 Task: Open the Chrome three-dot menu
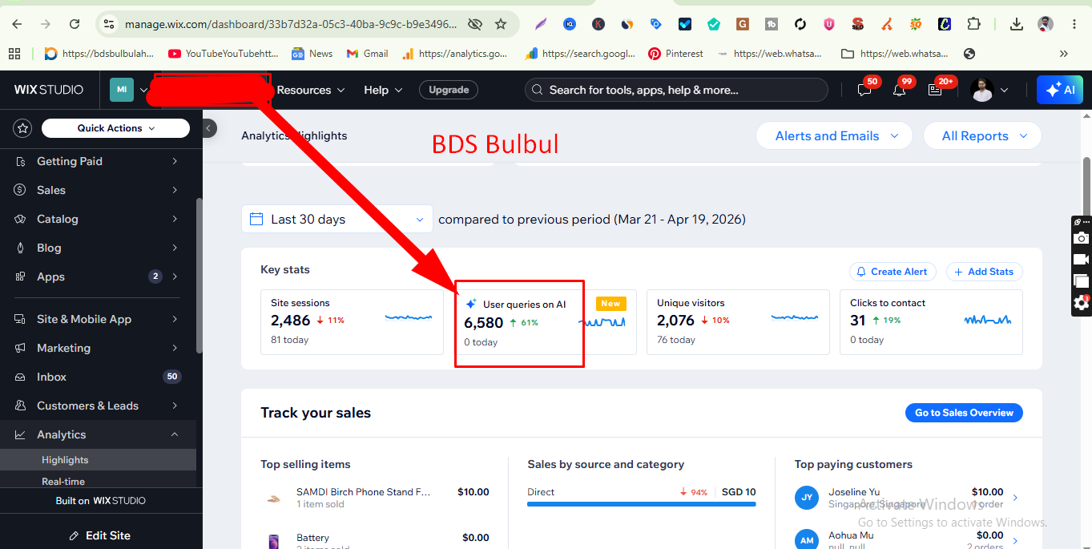tap(1074, 24)
